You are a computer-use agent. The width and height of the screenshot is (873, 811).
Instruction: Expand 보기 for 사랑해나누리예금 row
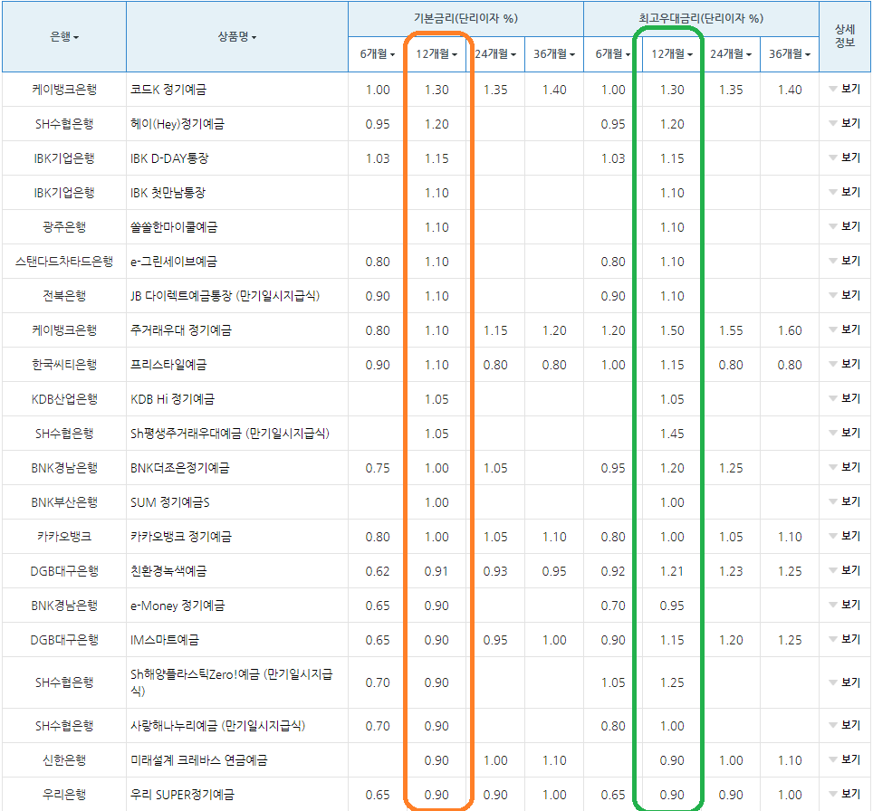click(845, 725)
